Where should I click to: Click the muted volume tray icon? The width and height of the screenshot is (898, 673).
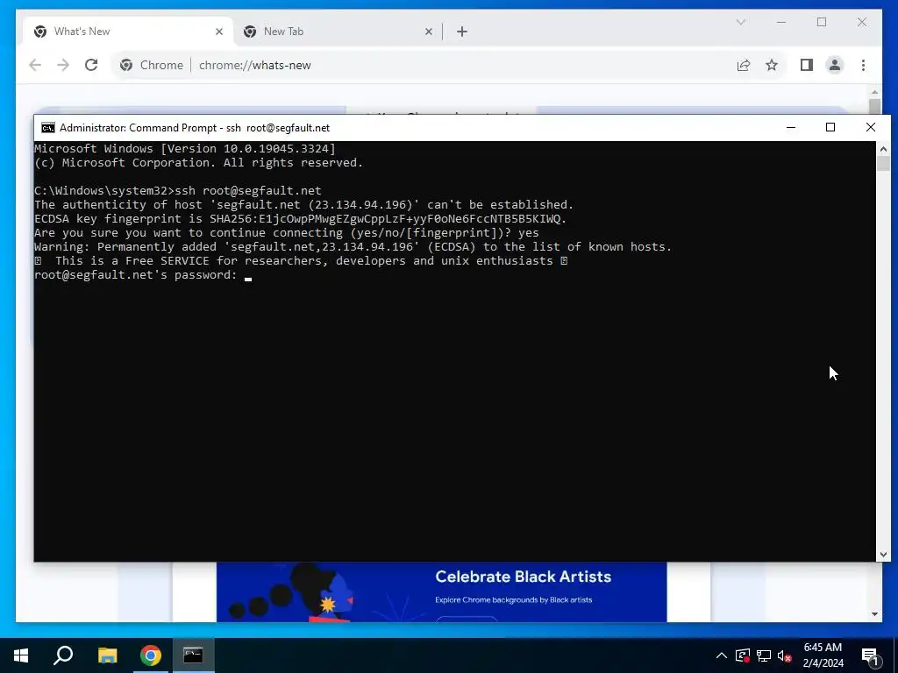click(785, 655)
